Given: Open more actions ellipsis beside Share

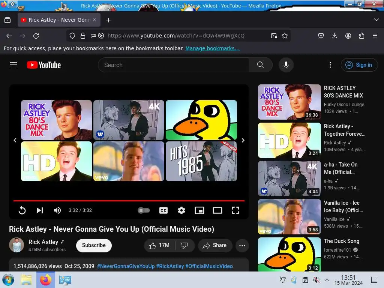Looking at the screenshot, I should tap(242, 245).
